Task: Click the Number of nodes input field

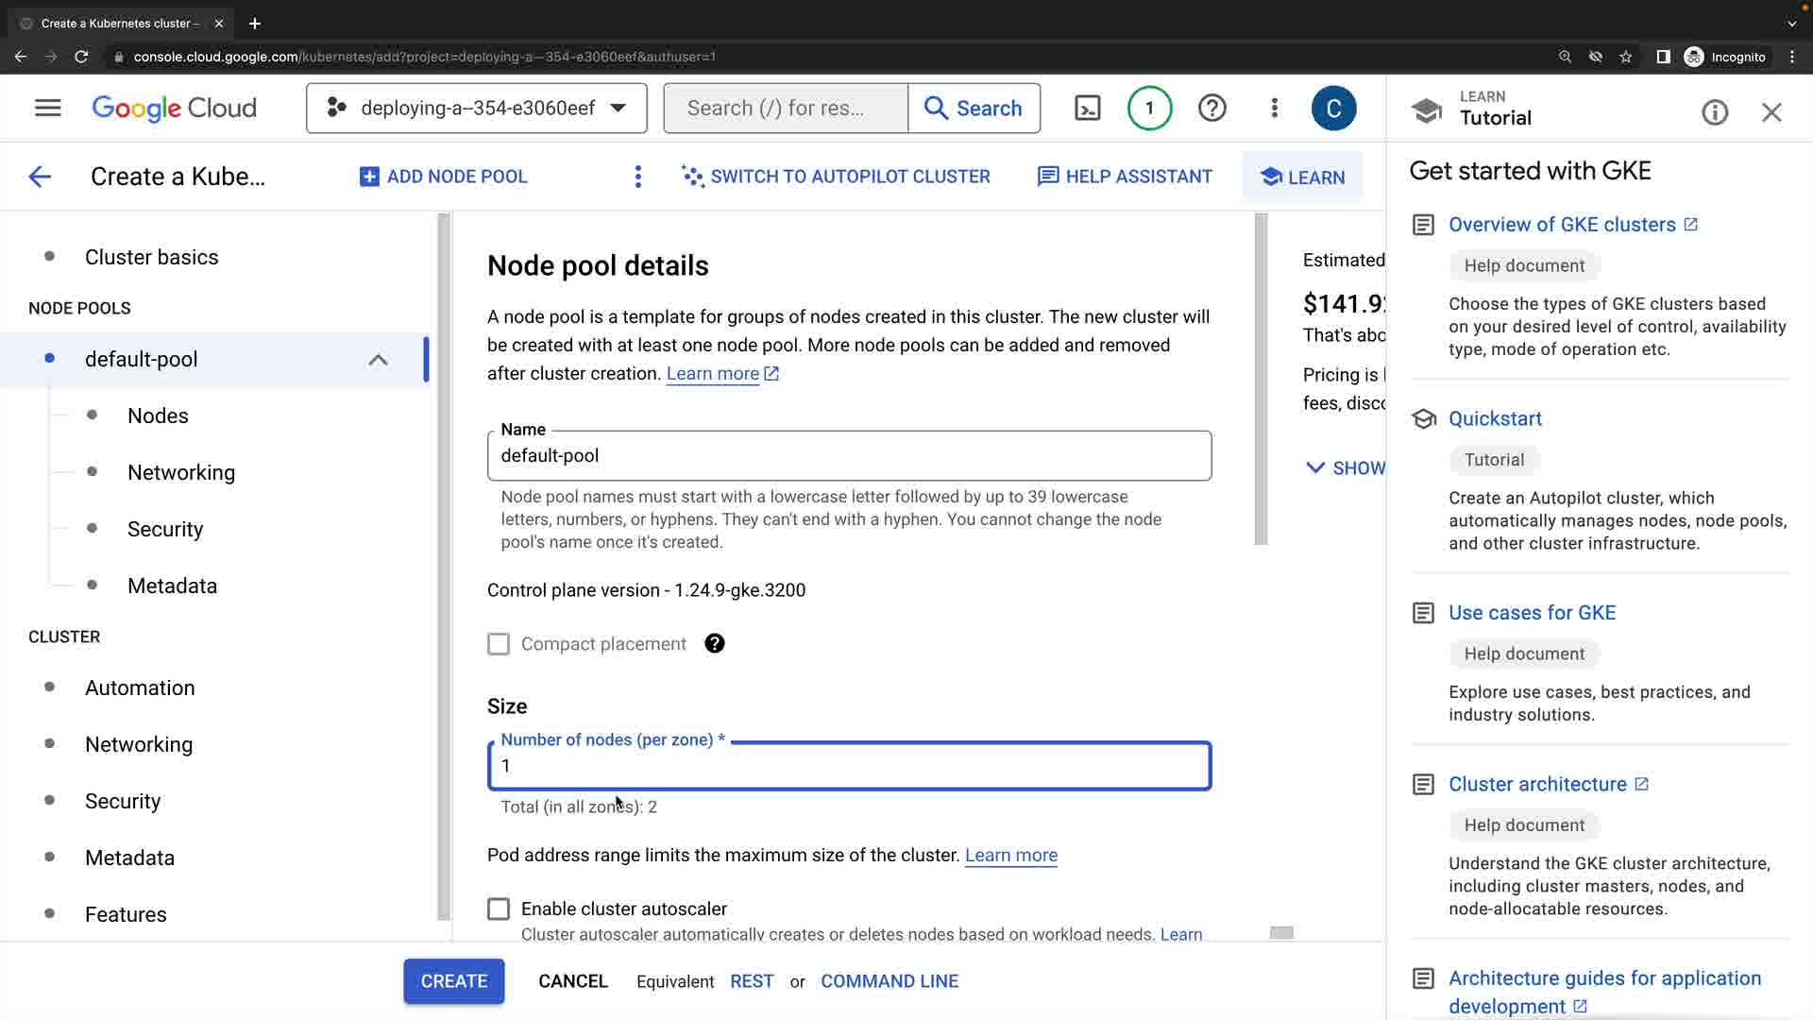Action: tap(848, 766)
